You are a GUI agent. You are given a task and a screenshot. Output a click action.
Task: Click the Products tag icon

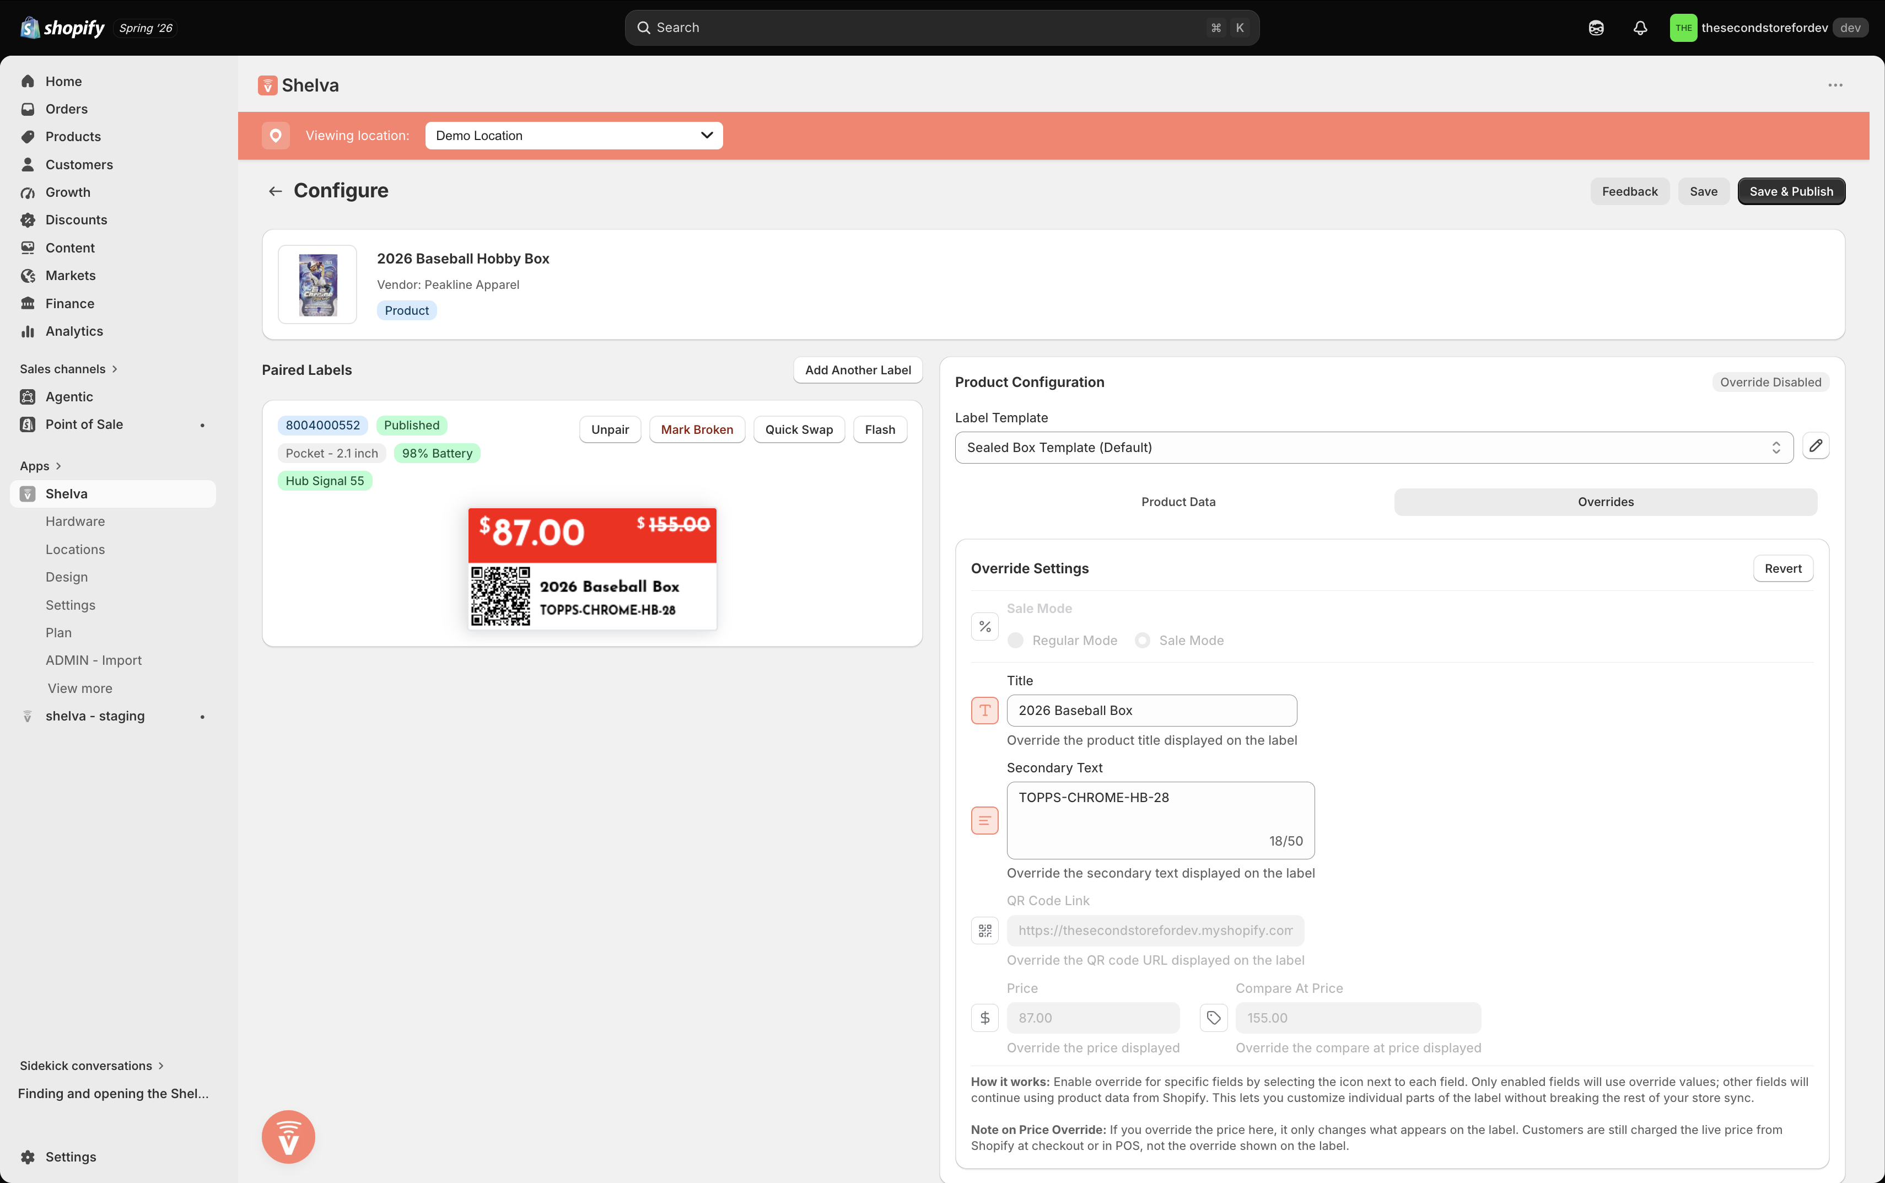click(28, 136)
